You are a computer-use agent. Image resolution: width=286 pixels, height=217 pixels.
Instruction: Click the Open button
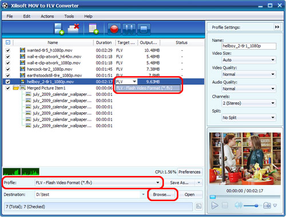(189, 195)
